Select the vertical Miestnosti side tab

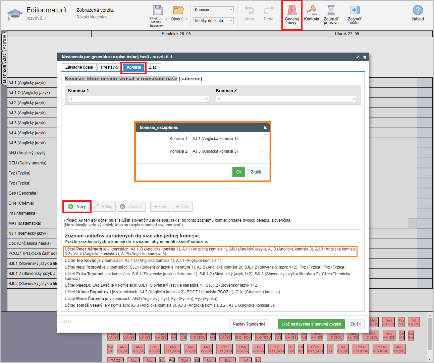[x=4, y=74]
